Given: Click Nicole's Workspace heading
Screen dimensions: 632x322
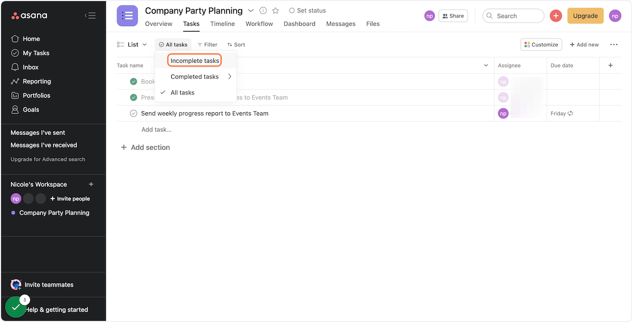Looking at the screenshot, I should tap(39, 184).
